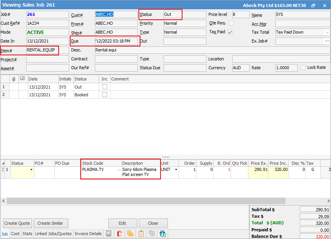
Task: Click the Ex.Job# ellipsis lookup button
Action: click(x=327, y=41)
